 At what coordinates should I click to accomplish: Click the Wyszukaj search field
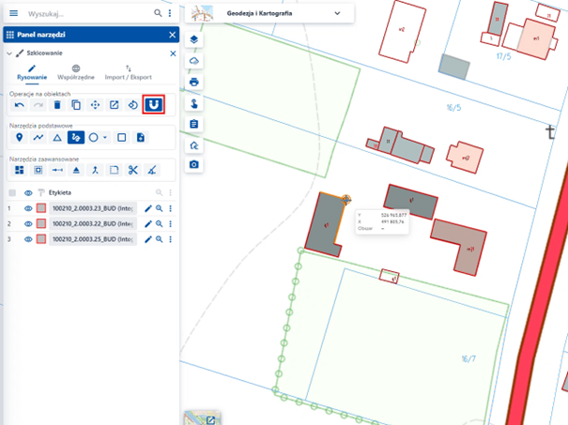(84, 14)
